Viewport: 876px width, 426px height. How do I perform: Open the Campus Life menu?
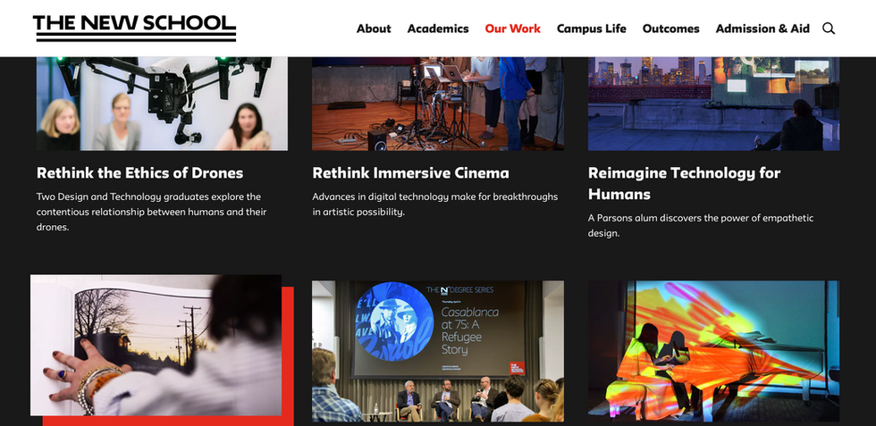tap(592, 29)
